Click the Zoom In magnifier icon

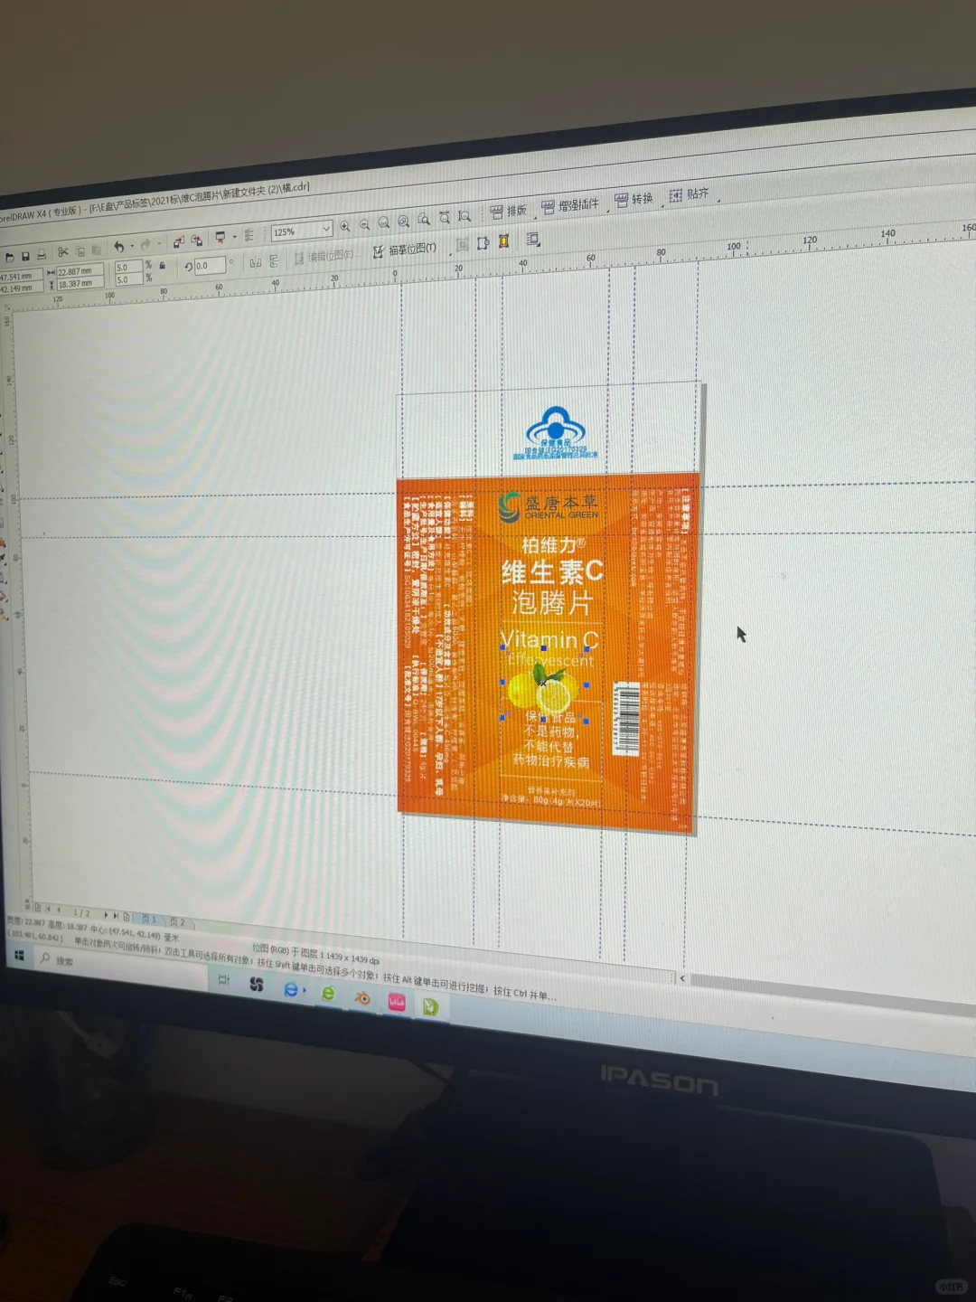(344, 226)
